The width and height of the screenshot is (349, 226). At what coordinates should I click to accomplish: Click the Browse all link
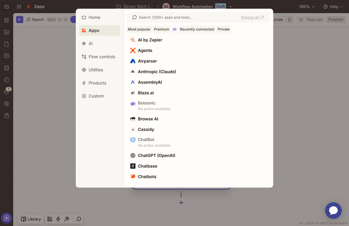252,17
